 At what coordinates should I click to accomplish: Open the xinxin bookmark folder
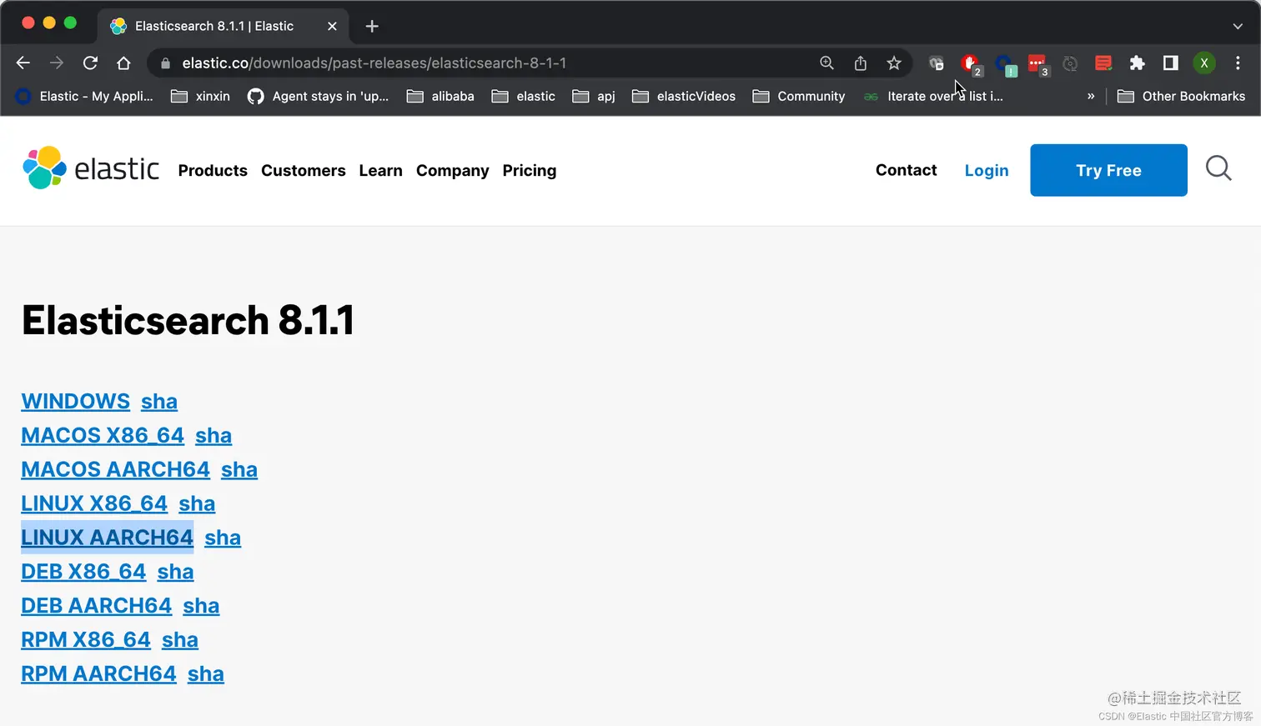point(200,97)
